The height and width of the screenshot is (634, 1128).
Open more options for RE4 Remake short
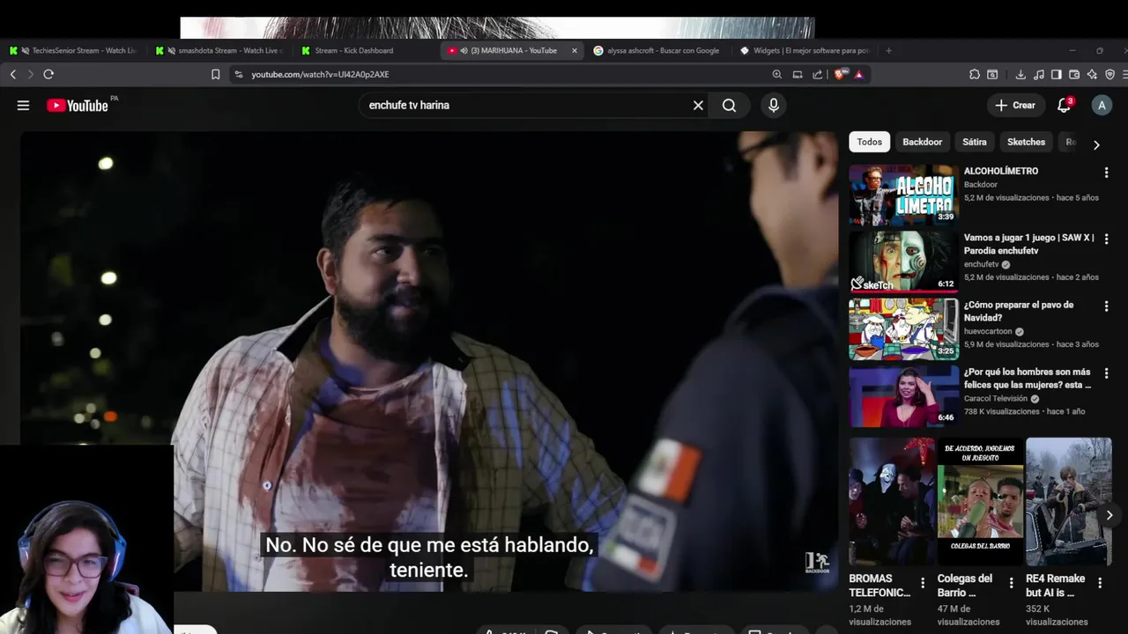coord(1100,583)
